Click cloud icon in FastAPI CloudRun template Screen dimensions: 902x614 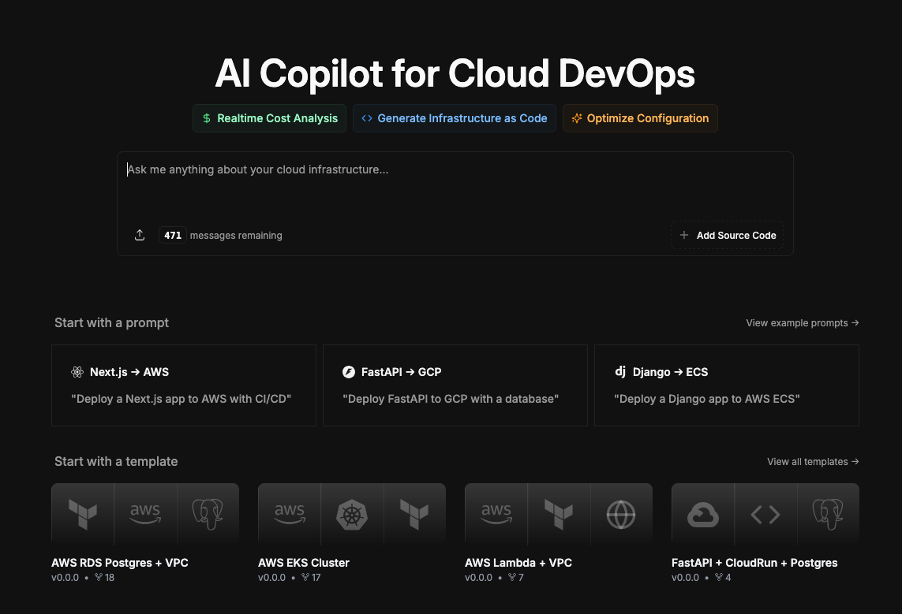(x=703, y=514)
